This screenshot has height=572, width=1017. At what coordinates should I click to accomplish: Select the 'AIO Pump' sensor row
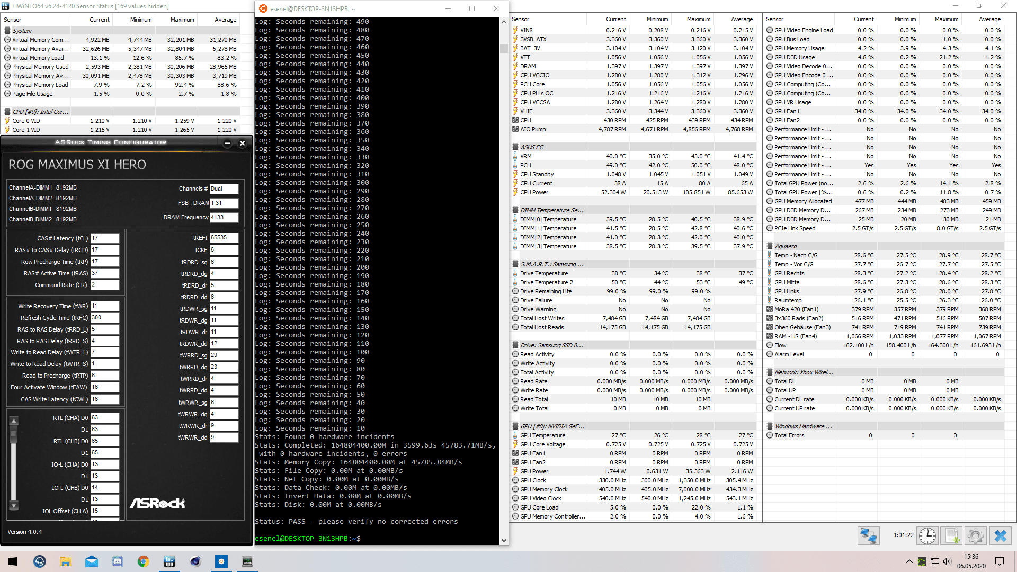[633, 129]
